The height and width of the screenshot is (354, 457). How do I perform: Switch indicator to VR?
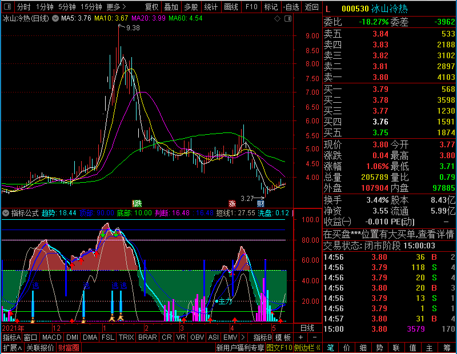[x=181, y=337]
